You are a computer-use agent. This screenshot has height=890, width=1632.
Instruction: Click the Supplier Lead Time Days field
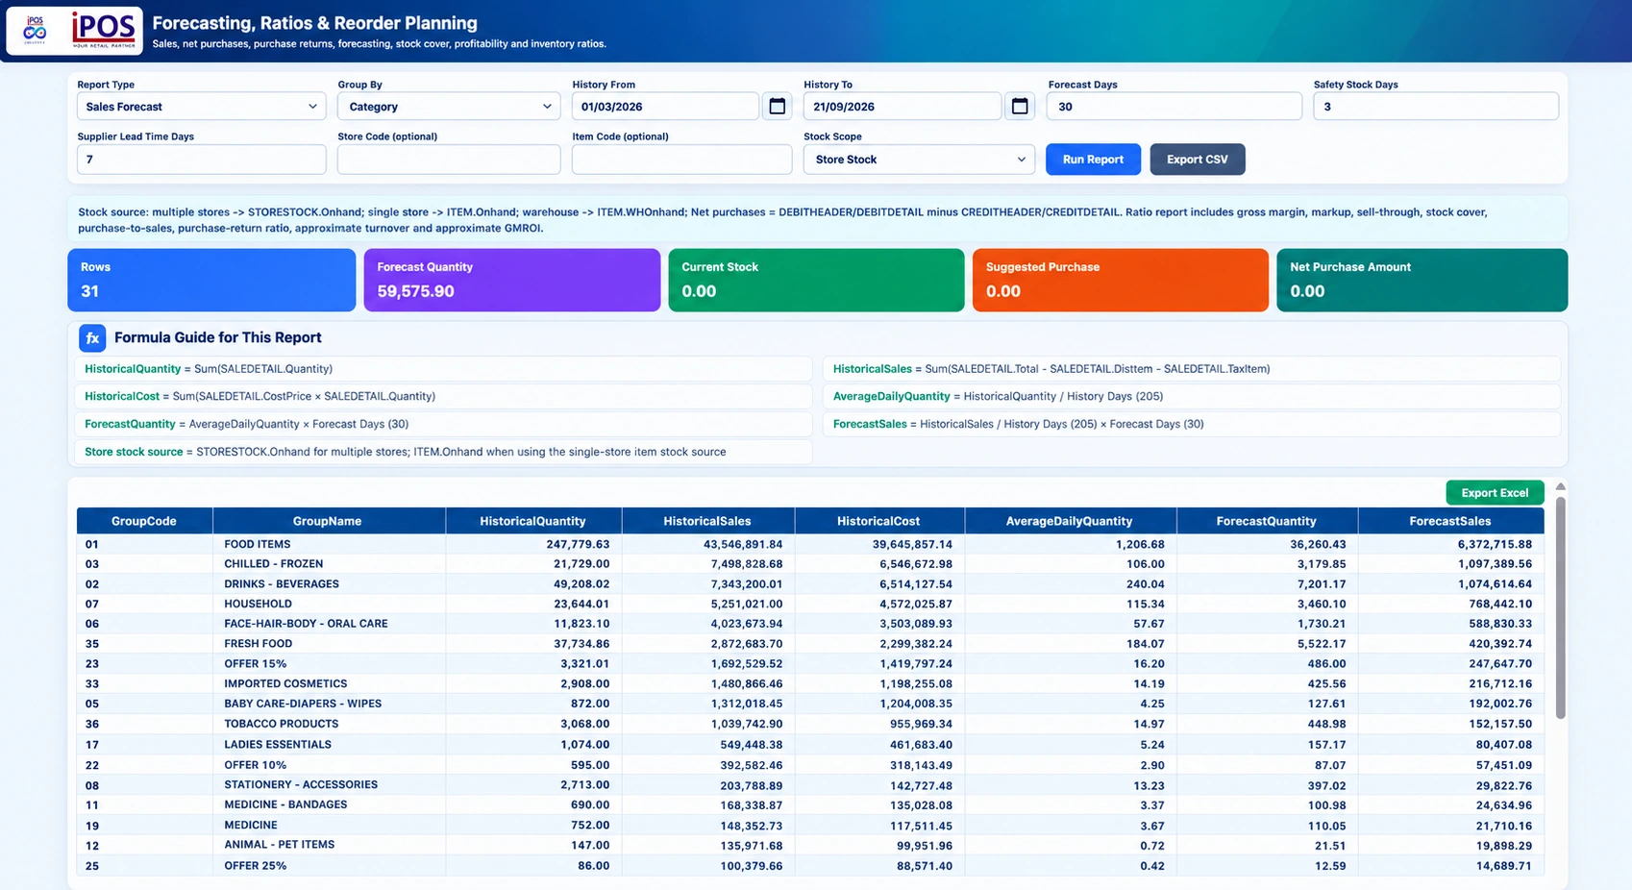point(202,160)
